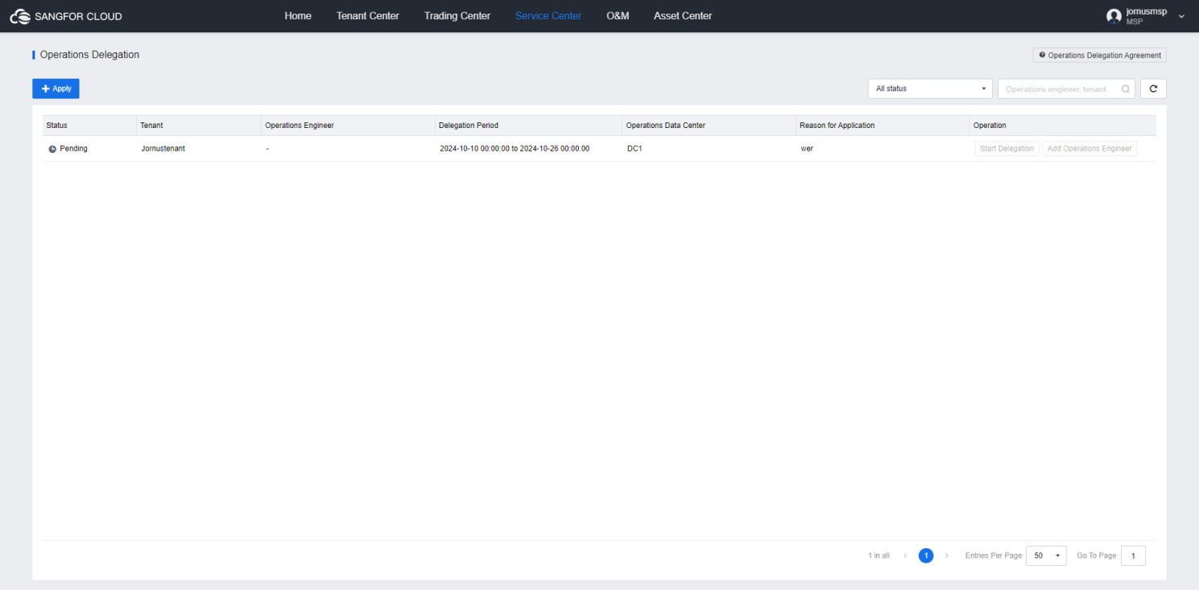Open Operations Delegation Agreement

(x=1099, y=56)
